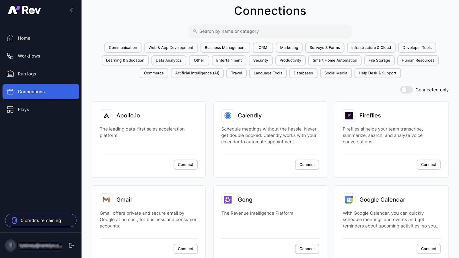
Task: Click the Plays icon in sidebar
Action: [10, 110]
